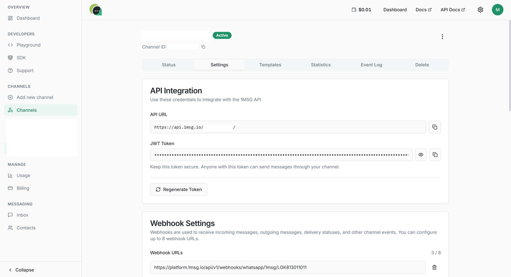This screenshot has width=511, height=277.
Task: Open Channels in the sidebar
Action: pyautogui.click(x=41, y=110)
